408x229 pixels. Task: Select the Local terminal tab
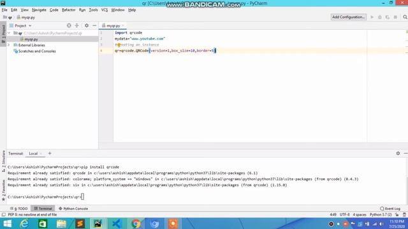pos(33,153)
